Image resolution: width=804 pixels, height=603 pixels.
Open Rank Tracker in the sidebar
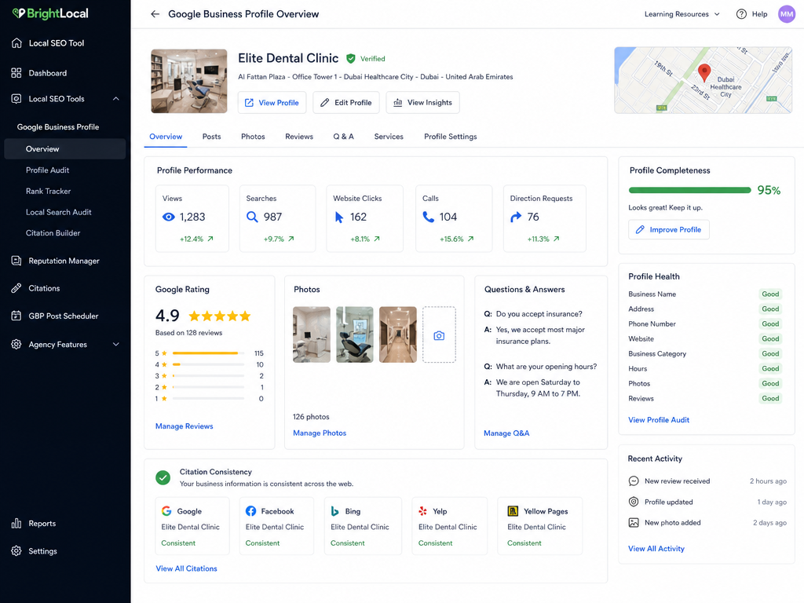click(x=48, y=191)
